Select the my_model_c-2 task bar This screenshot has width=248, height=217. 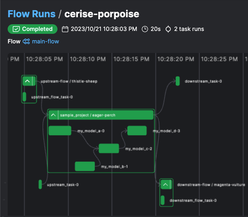[x=109, y=148]
